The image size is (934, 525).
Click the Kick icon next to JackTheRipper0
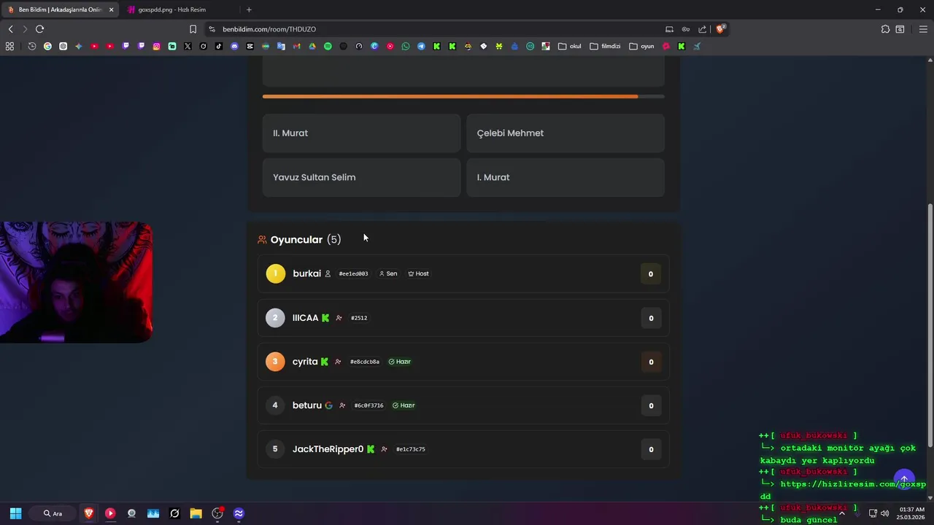[371, 449]
